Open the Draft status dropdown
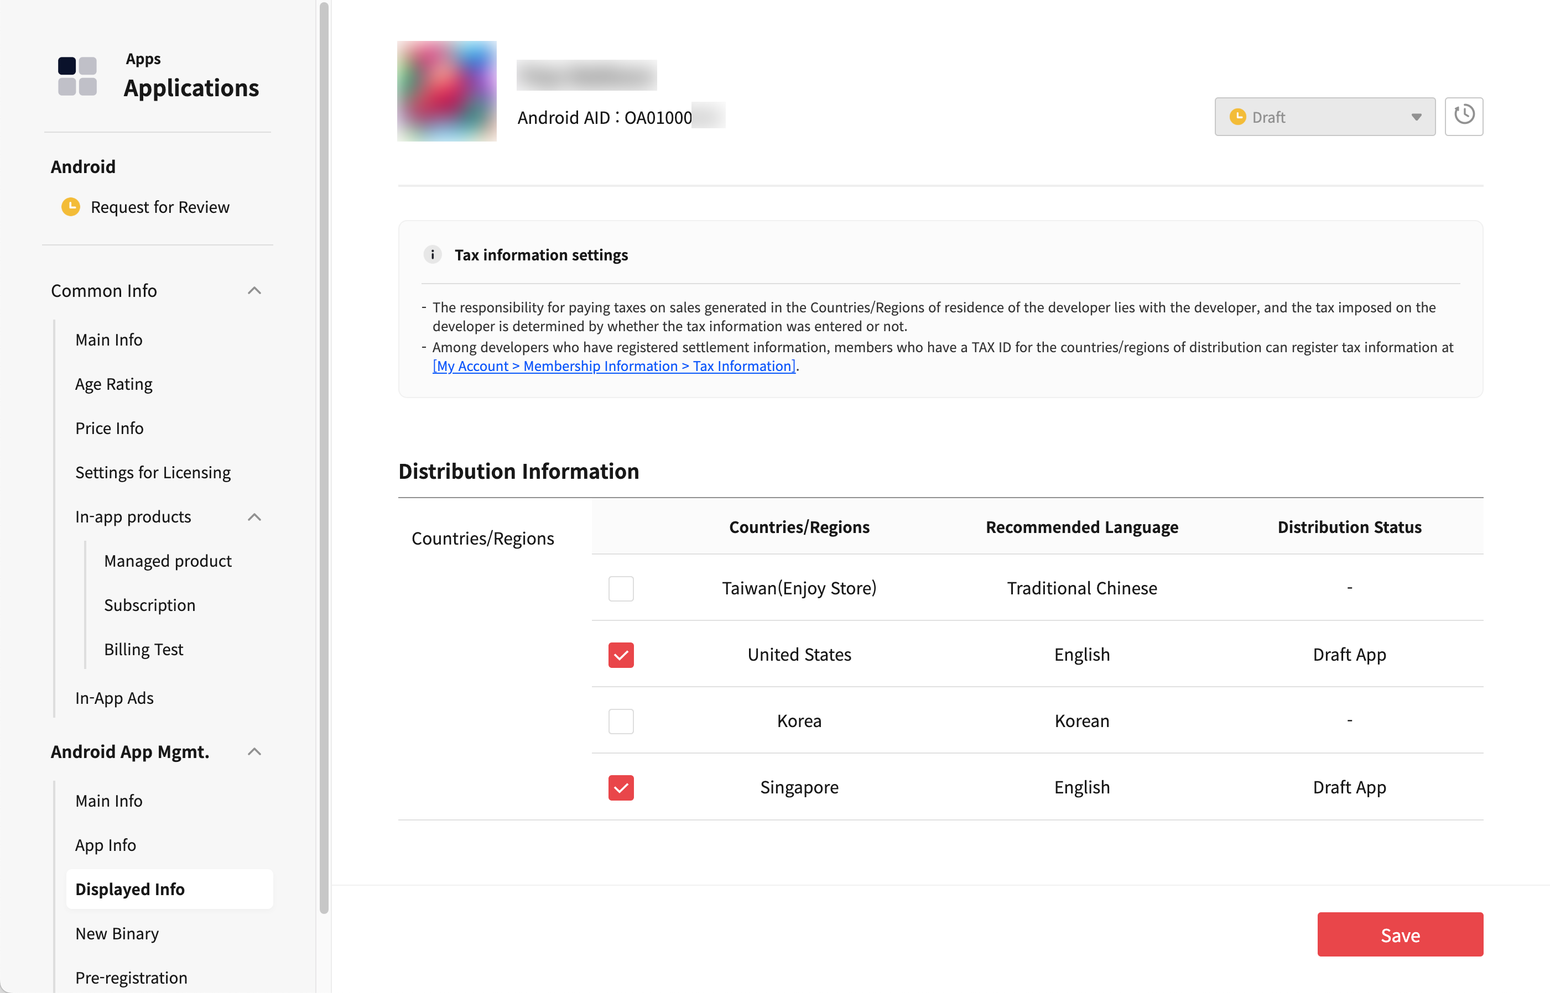This screenshot has height=993, width=1550. tap(1324, 117)
